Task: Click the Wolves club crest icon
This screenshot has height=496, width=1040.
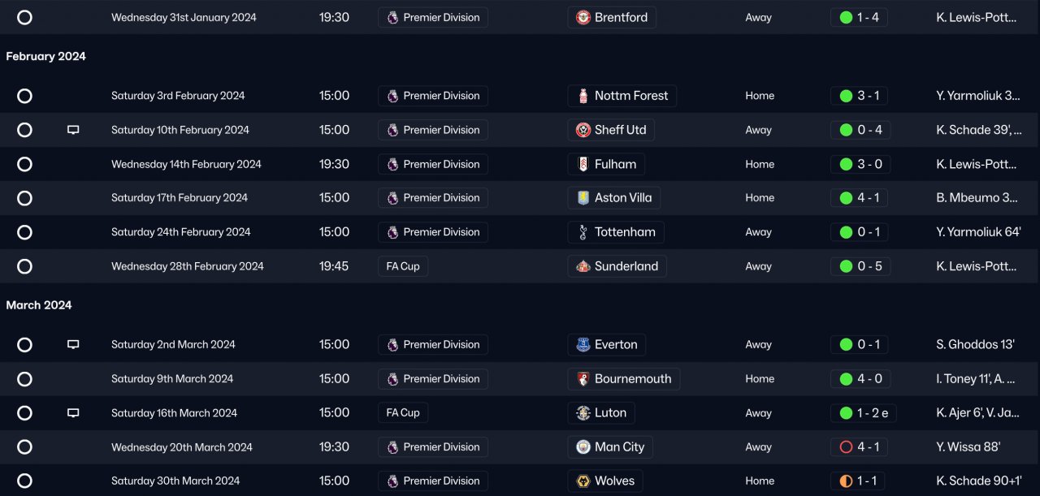Action: click(583, 481)
